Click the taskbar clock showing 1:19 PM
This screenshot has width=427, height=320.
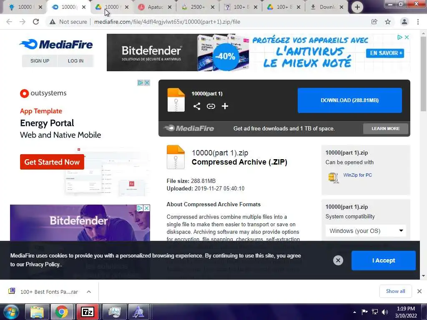(x=406, y=312)
